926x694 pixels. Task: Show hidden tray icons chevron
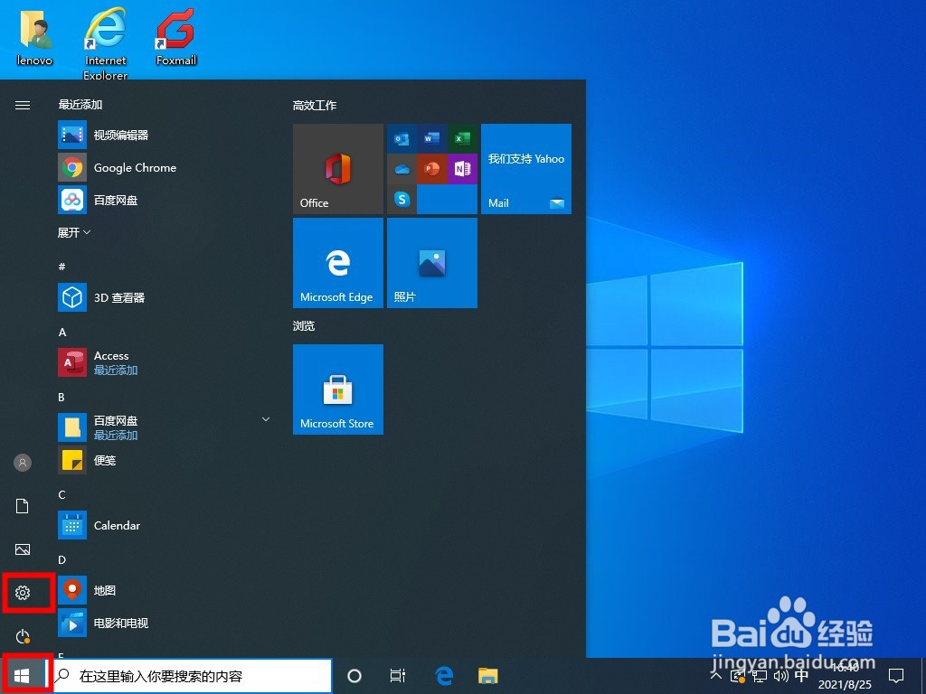click(716, 676)
